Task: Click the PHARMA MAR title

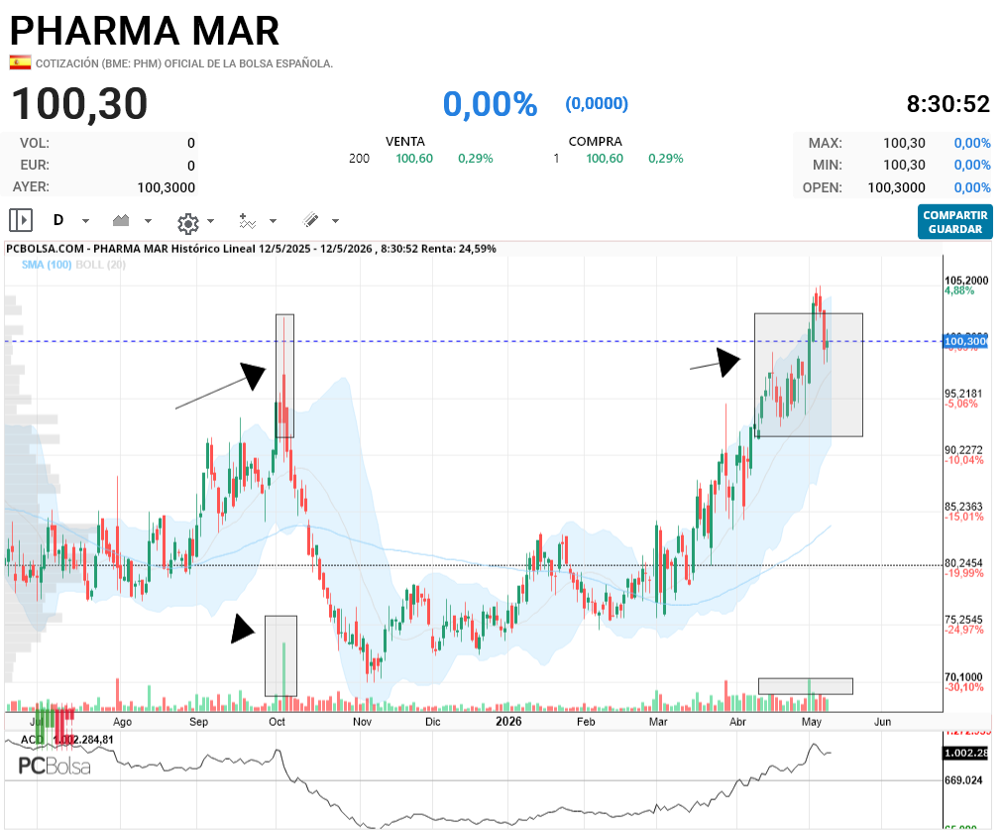Action: coord(145,30)
